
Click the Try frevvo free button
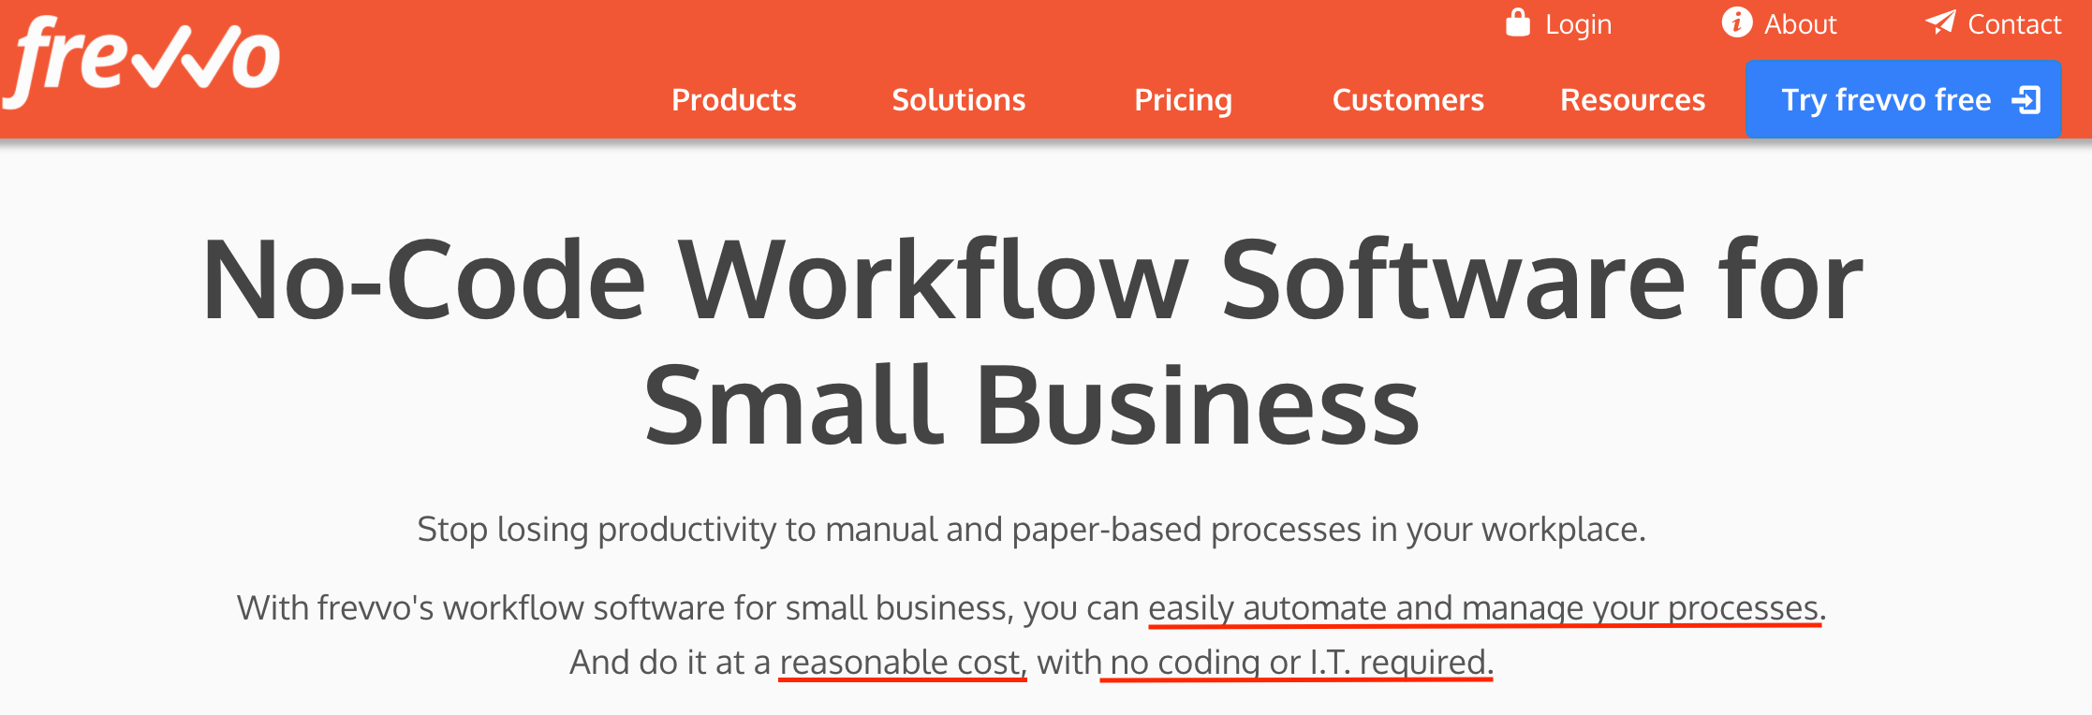(x=1903, y=99)
